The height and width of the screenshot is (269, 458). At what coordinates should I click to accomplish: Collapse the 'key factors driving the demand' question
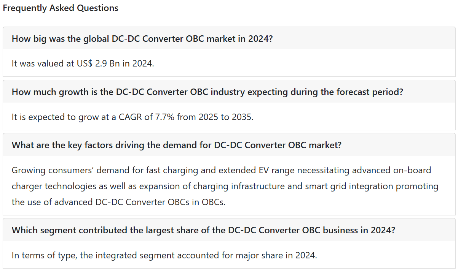point(229,145)
